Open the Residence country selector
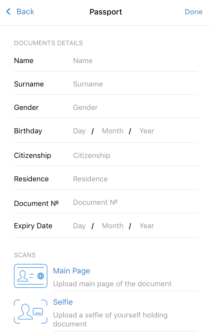 pyautogui.click(x=135, y=179)
